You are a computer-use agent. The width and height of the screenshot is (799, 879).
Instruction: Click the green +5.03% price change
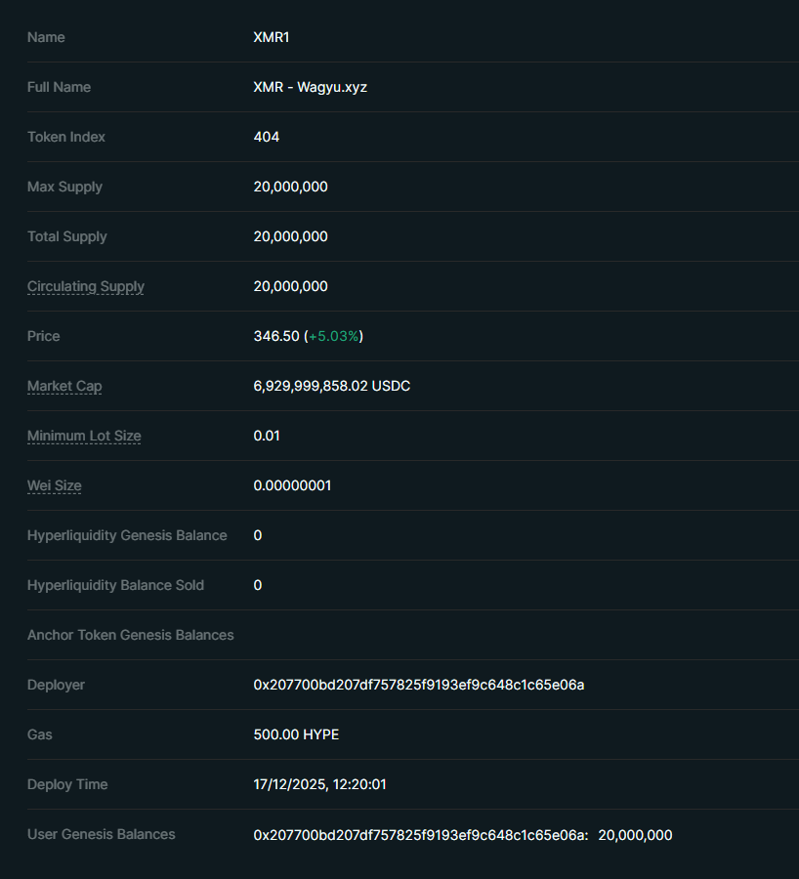(x=334, y=336)
